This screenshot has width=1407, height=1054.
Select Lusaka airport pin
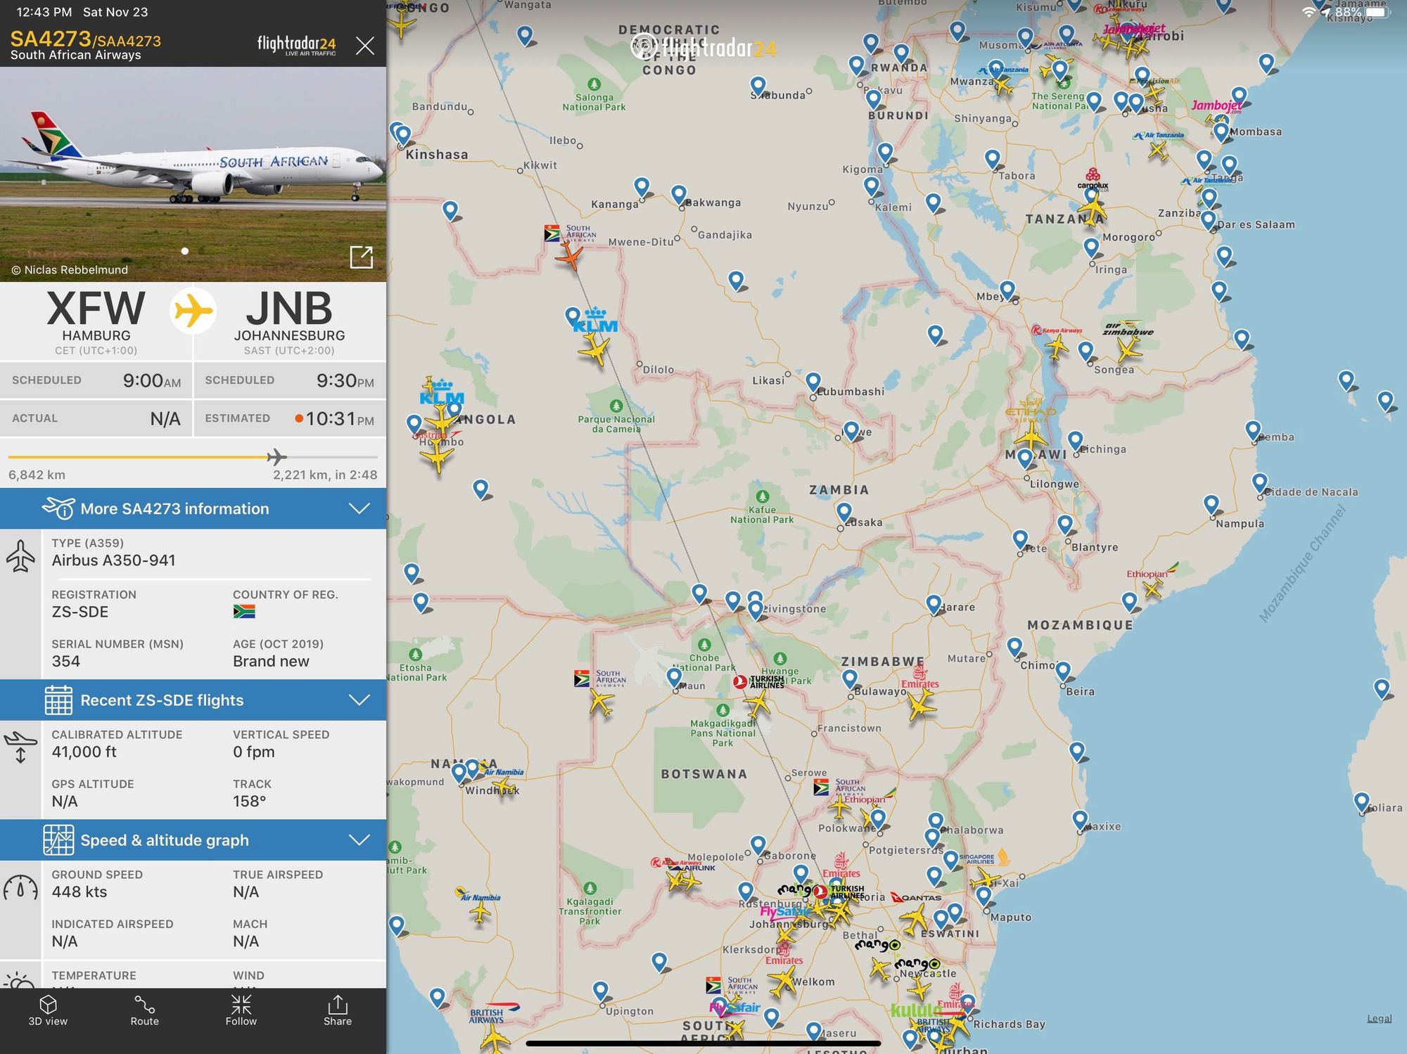click(844, 512)
